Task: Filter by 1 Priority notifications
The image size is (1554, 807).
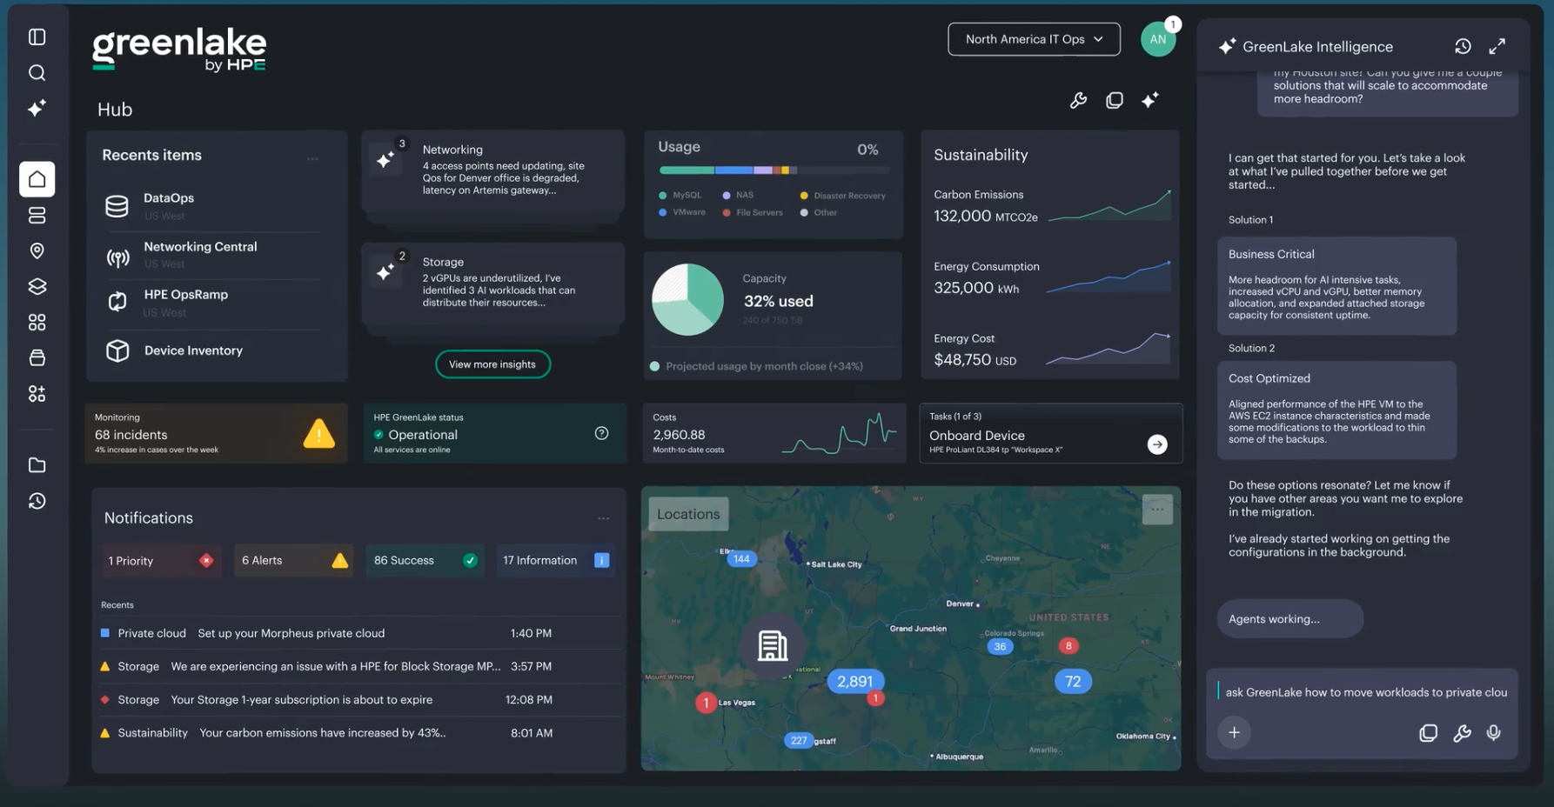Action: [x=161, y=561]
